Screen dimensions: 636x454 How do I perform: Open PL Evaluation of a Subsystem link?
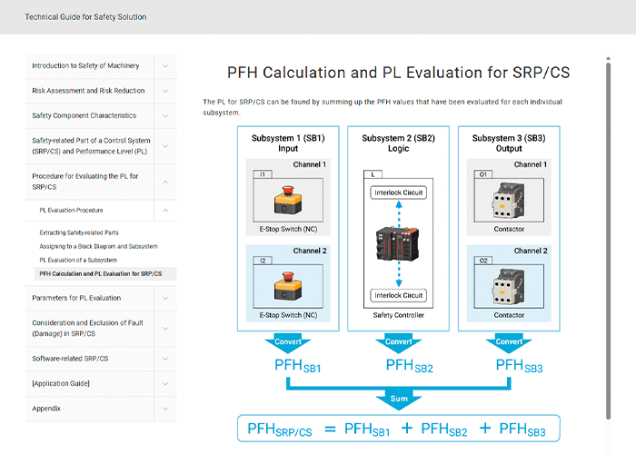point(78,261)
